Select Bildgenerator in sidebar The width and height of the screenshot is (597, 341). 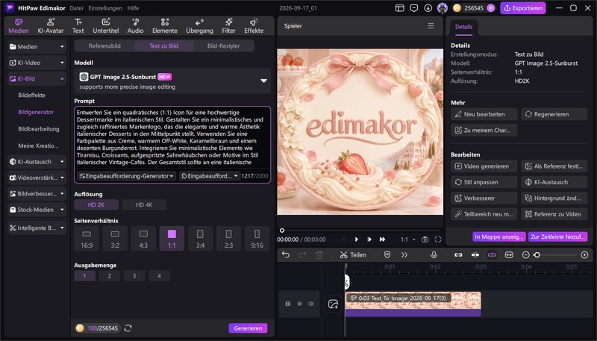(x=36, y=112)
